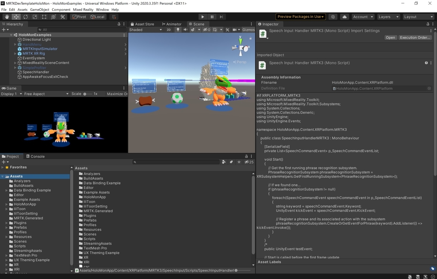The image size is (437, 279).
Task: Toggle Pivot handle position
Action: tap(79, 17)
